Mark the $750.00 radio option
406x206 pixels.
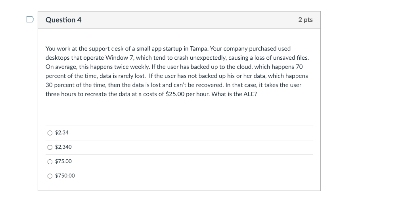[50, 176]
